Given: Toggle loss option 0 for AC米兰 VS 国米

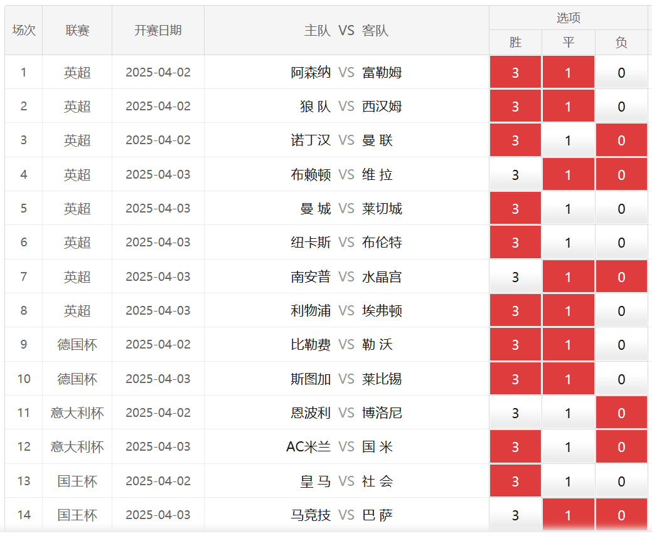Looking at the screenshot, I should (x=621, y=446).
